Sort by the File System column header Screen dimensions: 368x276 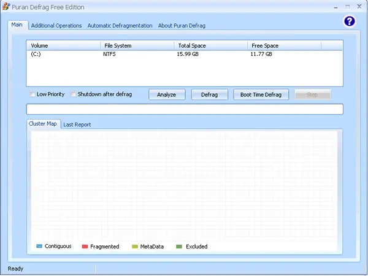coord(137,46)
